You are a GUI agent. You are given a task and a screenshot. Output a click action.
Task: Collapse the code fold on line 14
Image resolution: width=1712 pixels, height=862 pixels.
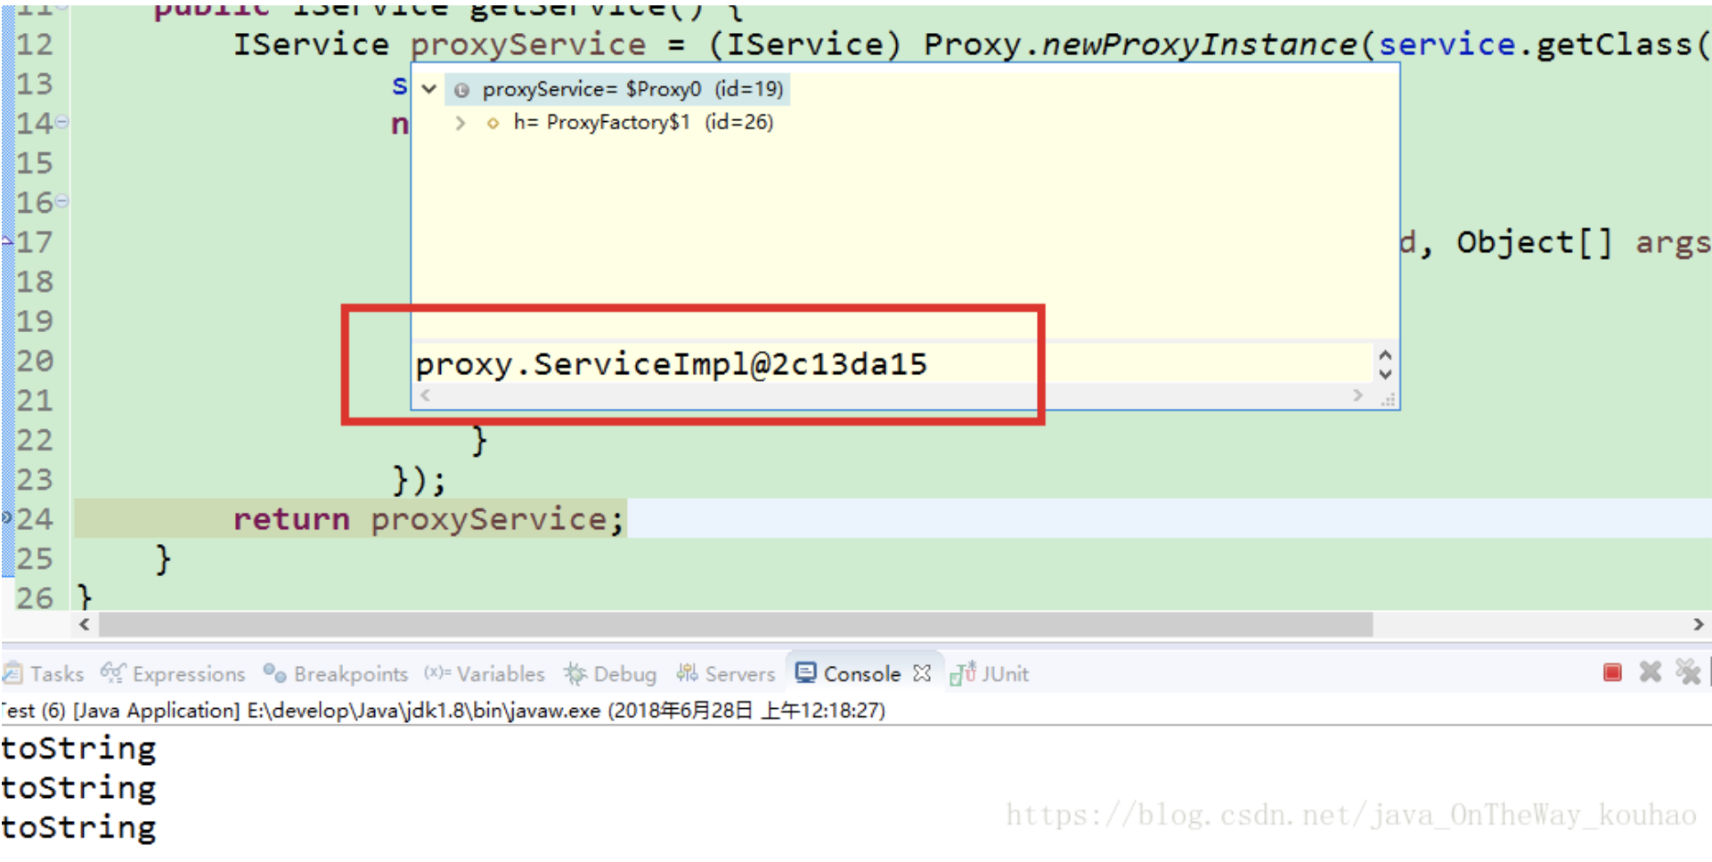(x=60, y=124)
